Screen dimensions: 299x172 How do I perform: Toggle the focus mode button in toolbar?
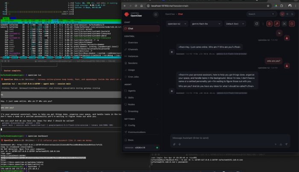(x=285, y=24)
